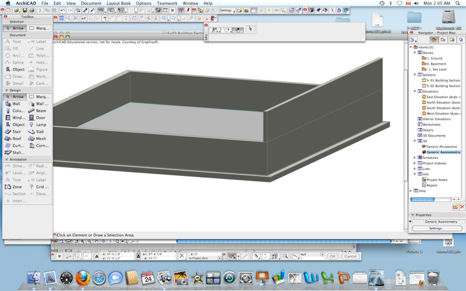466x291 pixels.
Task: Expand the Schedules tree node
Action: click(x=415, y=158)
